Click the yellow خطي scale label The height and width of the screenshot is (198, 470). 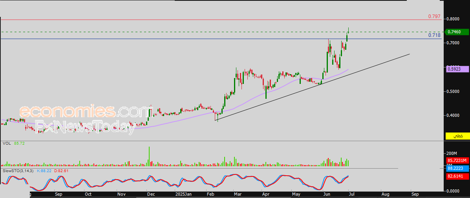(457, 136)
